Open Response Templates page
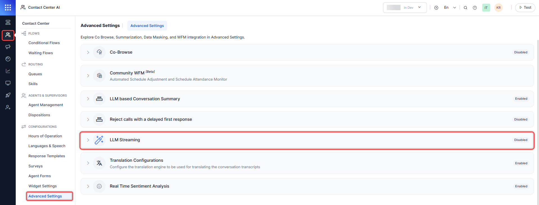 pyautogui.click(x=47, y=156)
